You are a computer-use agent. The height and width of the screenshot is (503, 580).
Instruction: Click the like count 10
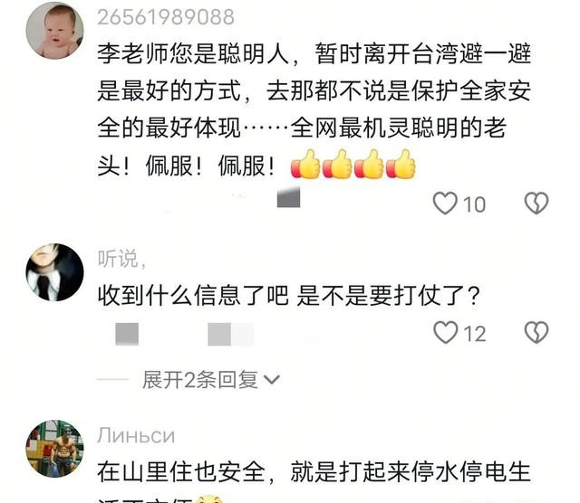474,204
